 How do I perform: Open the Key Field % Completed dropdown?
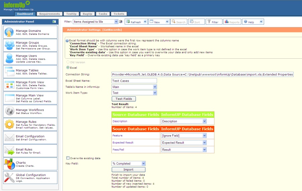click(129, 164)
